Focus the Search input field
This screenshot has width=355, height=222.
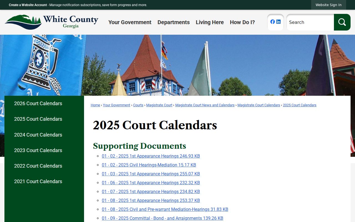(x=310, y=22)
